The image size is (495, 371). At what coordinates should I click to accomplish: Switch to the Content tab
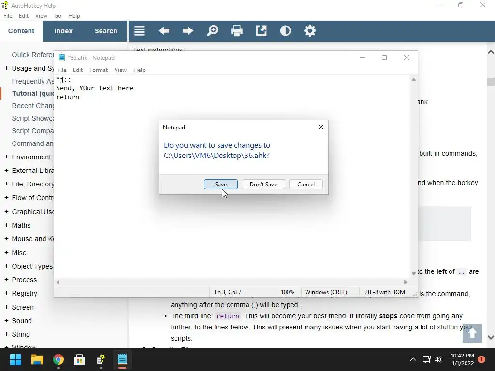(x=21, y=31)
